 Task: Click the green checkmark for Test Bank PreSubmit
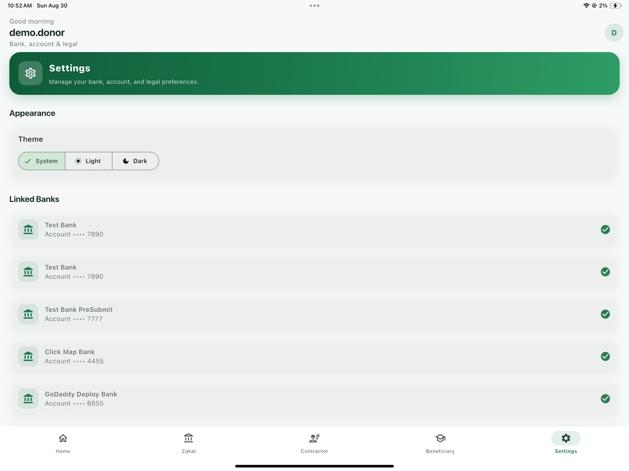[605, 314]
